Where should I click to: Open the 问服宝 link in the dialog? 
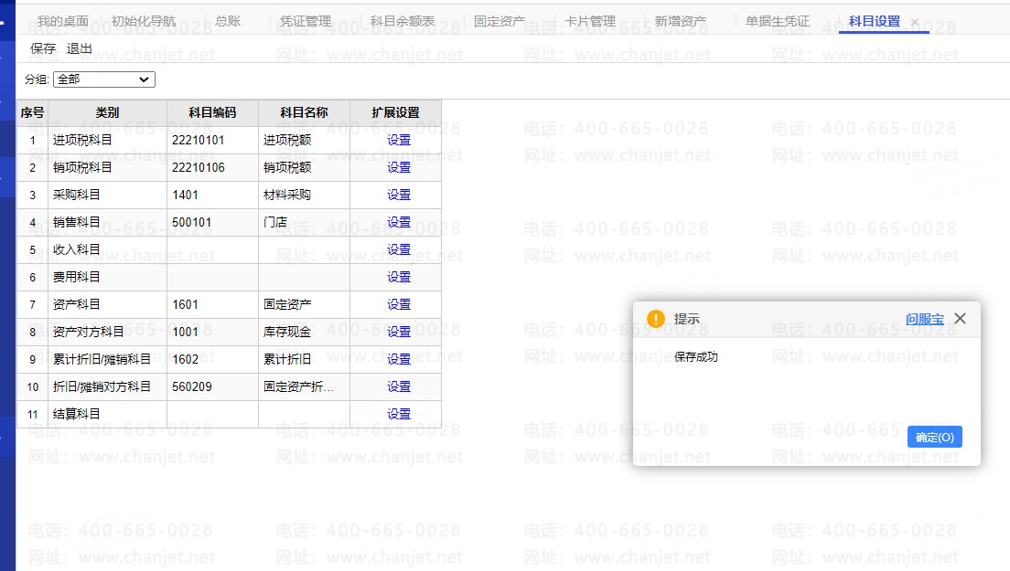pos(924,319)
